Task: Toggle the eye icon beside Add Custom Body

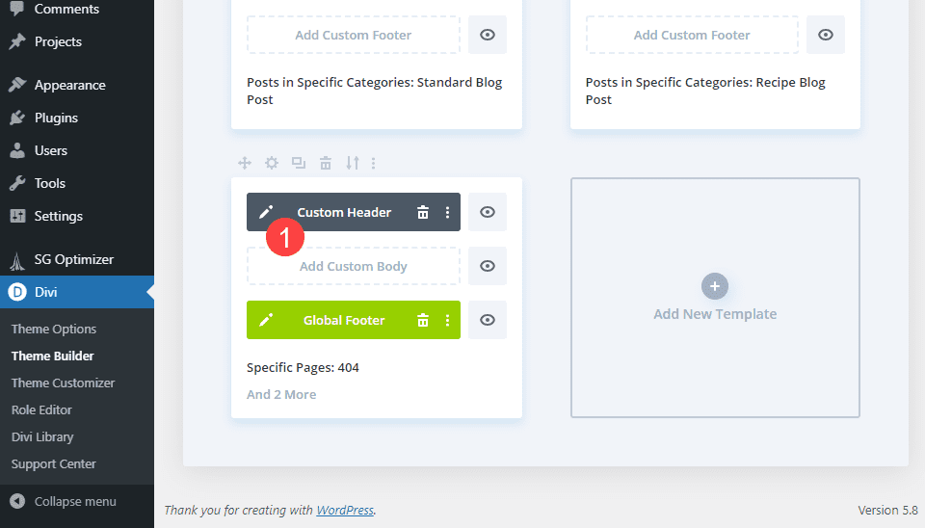Action: point(488,266)
